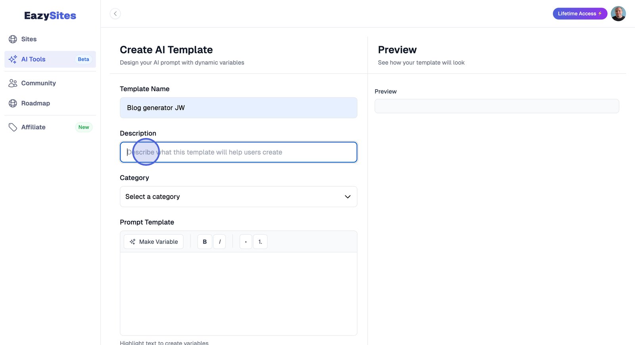Toggle italic formatting
This screenshot has height=345, width=635.
pos(219,242)
